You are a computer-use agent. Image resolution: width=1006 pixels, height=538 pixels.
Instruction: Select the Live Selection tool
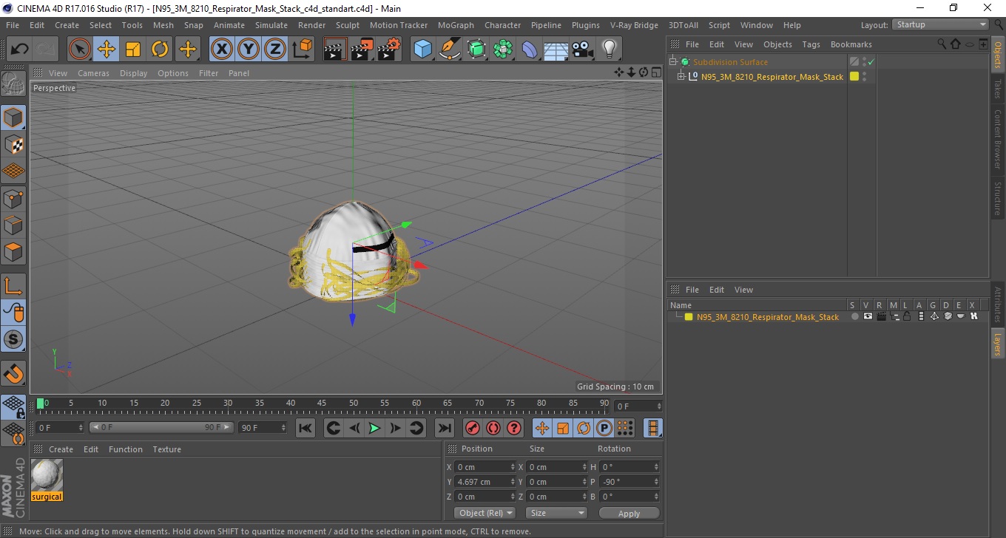[80, 50]
